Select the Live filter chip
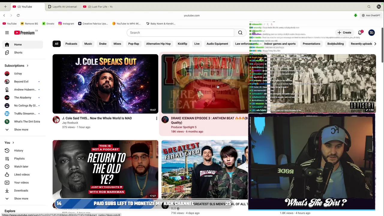This screenshot has width=384, height=216. click(197, 44)
